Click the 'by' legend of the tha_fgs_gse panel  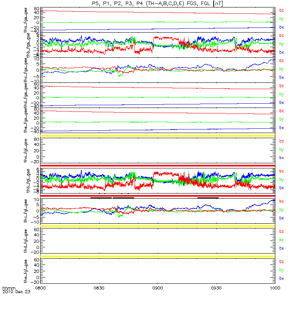(x=282, y=19)
